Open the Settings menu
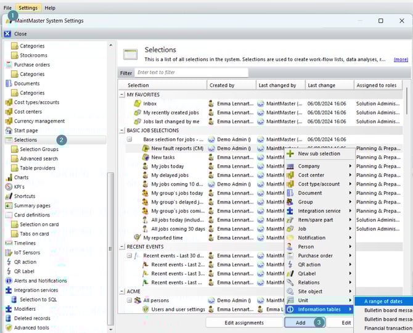Screen dimensions: 413x333 point(27,8)
